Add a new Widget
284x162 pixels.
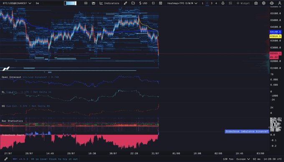tap(243, 3)
